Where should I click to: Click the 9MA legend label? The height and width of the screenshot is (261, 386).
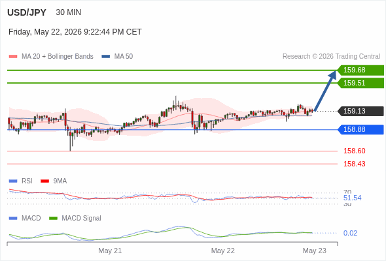click(60, 181)
